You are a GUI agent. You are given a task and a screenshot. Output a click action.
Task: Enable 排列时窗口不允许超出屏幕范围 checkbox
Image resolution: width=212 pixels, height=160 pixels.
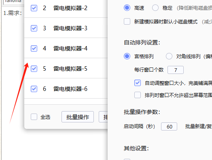pyautogui.click(x=138, y=95)
